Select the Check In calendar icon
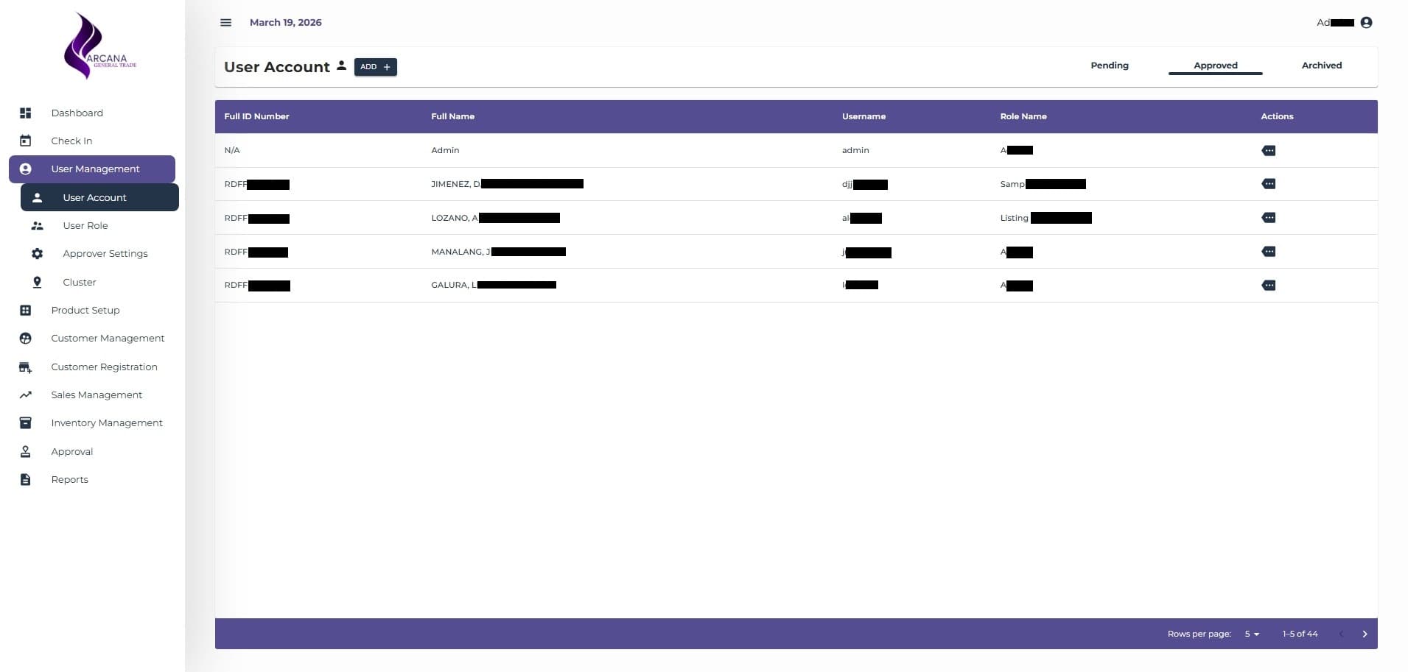Viewport: 1408px width, 672px height. 26,140
